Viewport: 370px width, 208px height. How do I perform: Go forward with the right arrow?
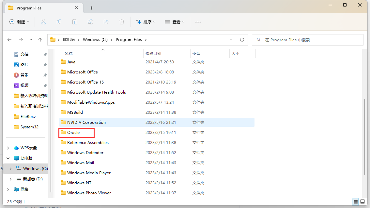click(x=21, y=40)
